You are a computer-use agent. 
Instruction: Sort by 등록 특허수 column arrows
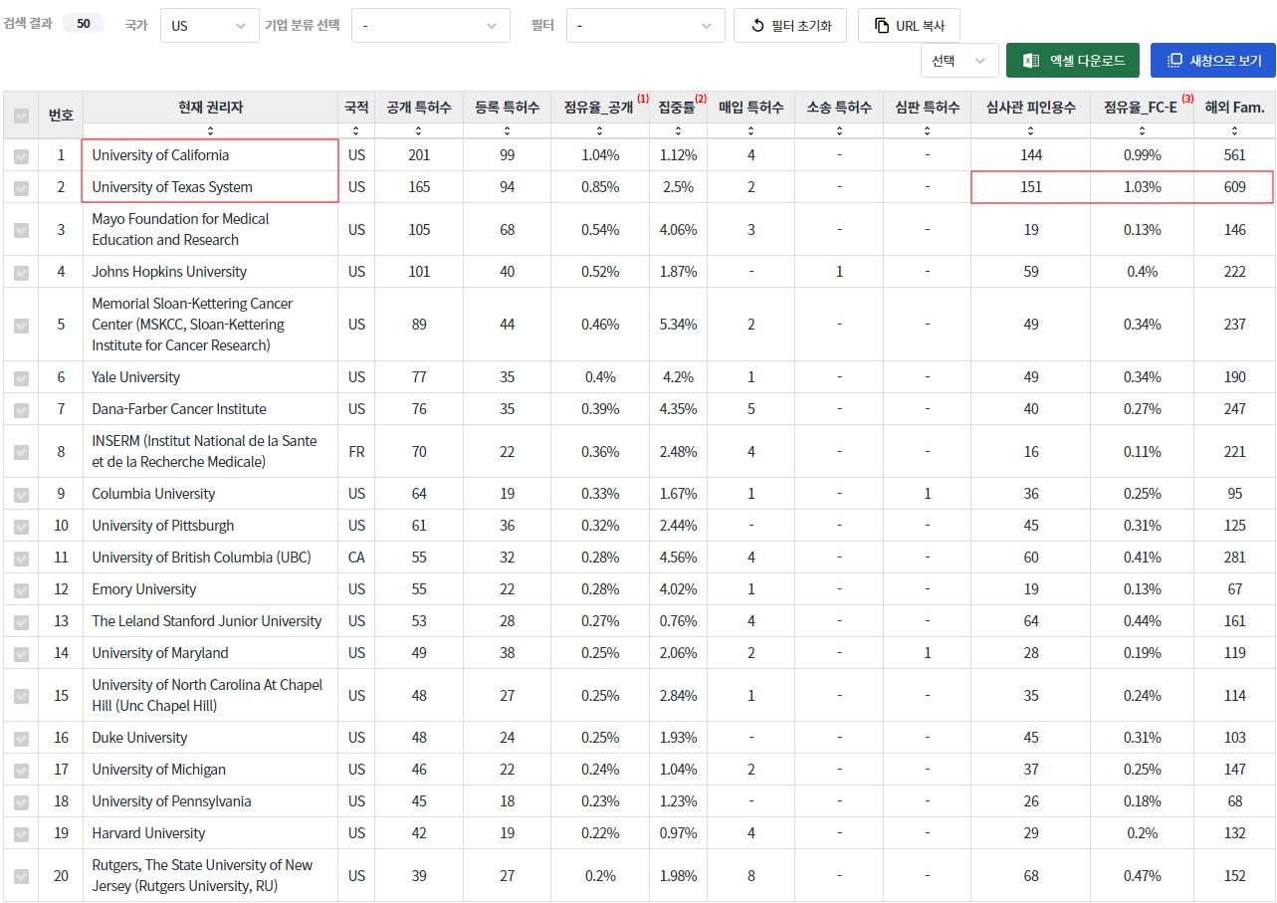pos(507,131)
